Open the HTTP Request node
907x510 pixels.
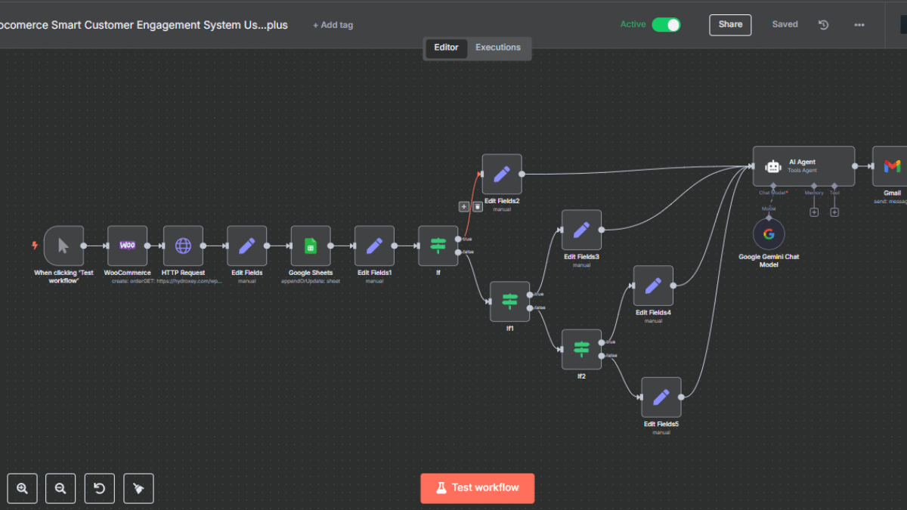point(183,246)
